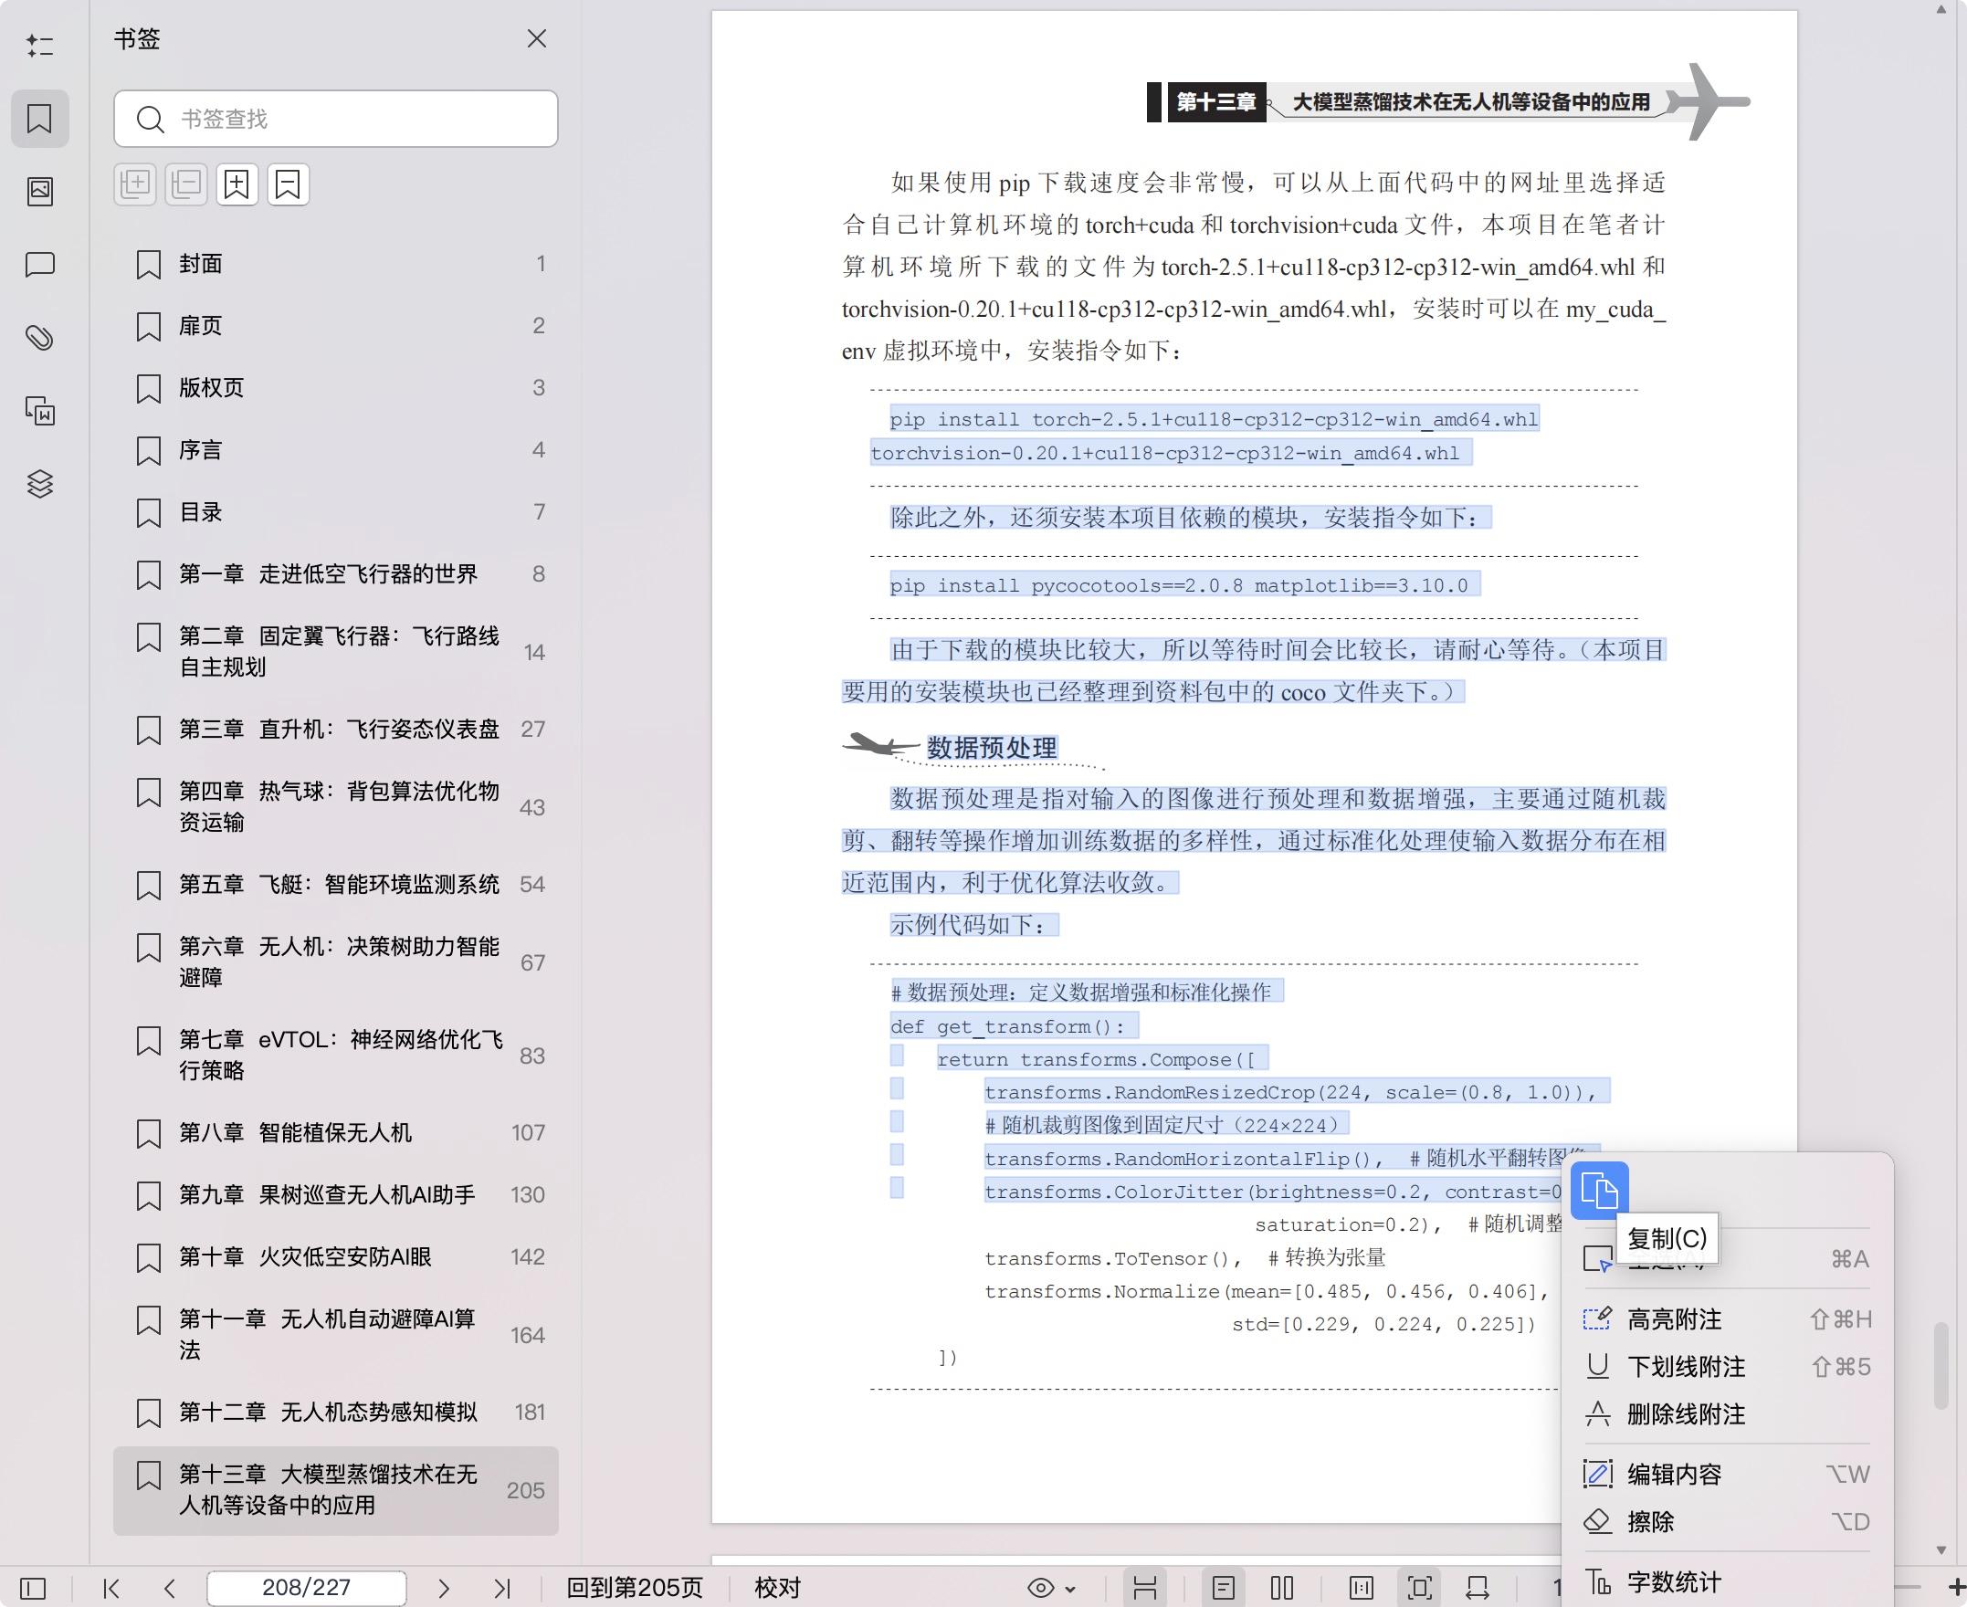Viewport: 1967px width, 1607px height.
Task: Choose 下划线附注 from context menu
Action: click(x=1727, y=1366)
